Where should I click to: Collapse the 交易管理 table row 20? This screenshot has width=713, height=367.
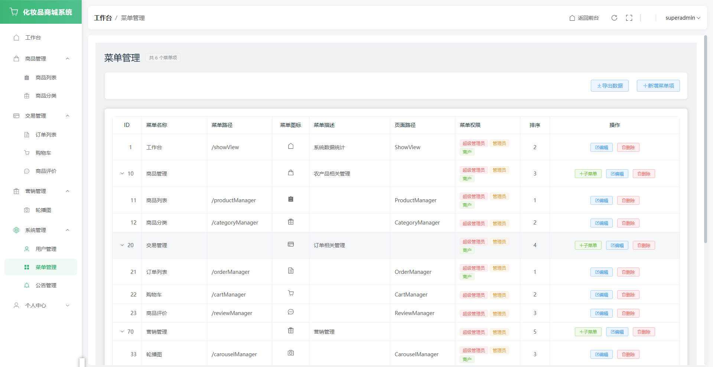coord(122,245)
